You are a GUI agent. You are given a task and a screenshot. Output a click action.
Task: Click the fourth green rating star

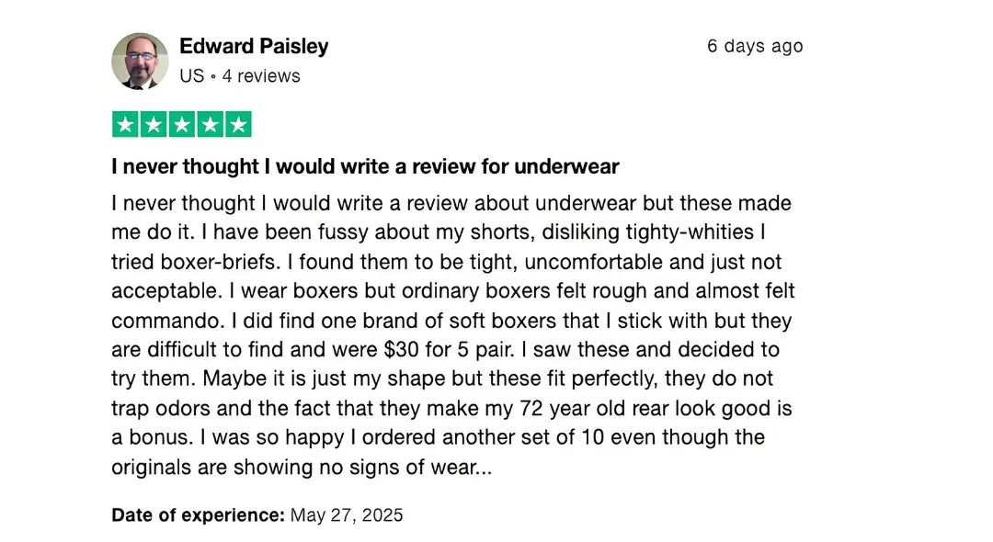tap(210, 124)
